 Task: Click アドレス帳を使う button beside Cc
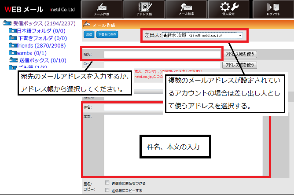click(239, 65)
